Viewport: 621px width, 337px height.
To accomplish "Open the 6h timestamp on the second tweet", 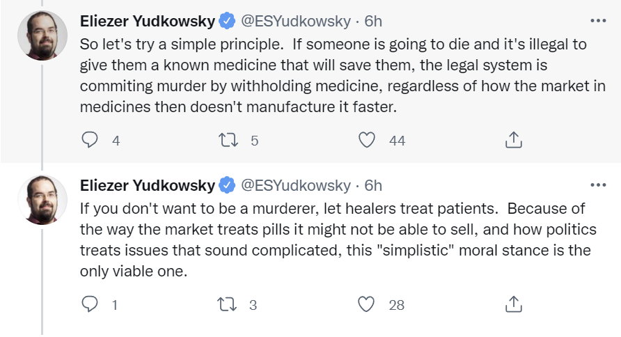I will point(374,185).
